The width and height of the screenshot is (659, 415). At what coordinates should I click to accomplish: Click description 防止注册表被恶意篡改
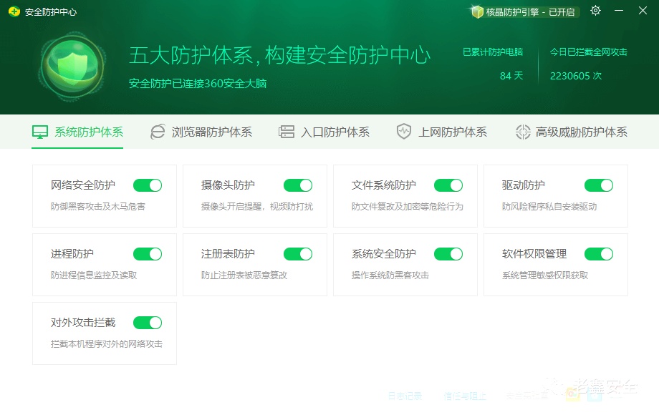(x=244, y=275)
